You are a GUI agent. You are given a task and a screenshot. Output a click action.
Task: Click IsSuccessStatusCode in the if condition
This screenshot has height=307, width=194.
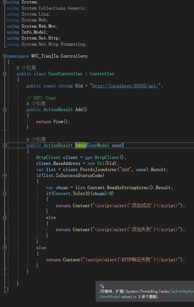79,175
